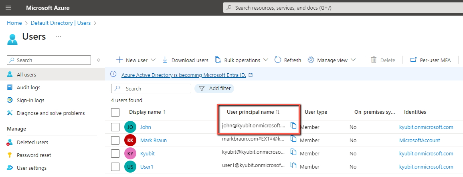Click the Refresh circular arrow icon
The image size is (463, 177).
point(277,60)
